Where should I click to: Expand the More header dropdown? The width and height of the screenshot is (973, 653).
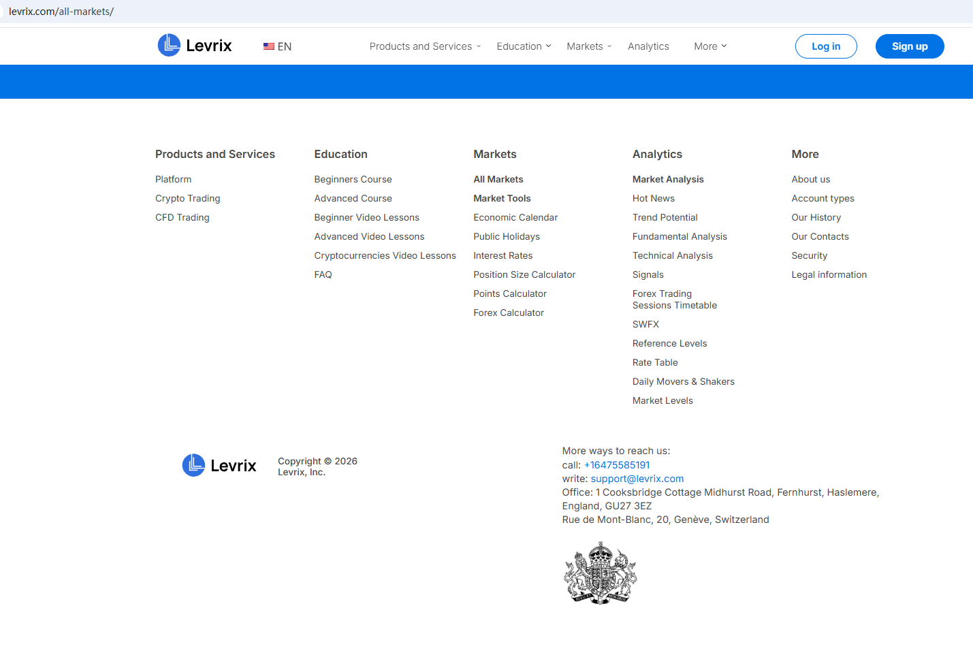(x=711, y=46)
